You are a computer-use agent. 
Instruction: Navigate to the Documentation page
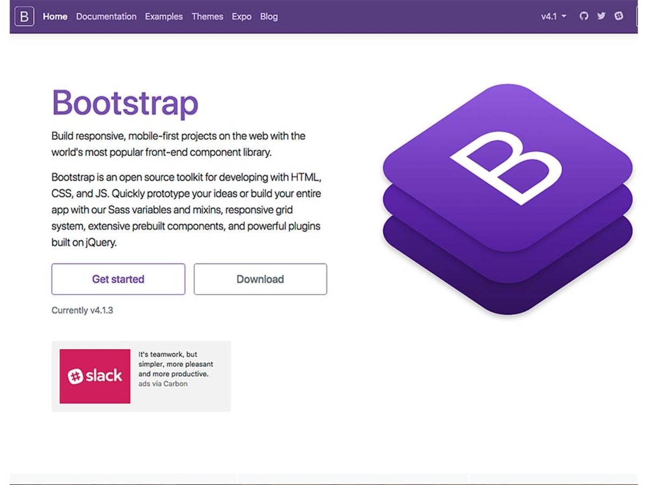[106, 17]
